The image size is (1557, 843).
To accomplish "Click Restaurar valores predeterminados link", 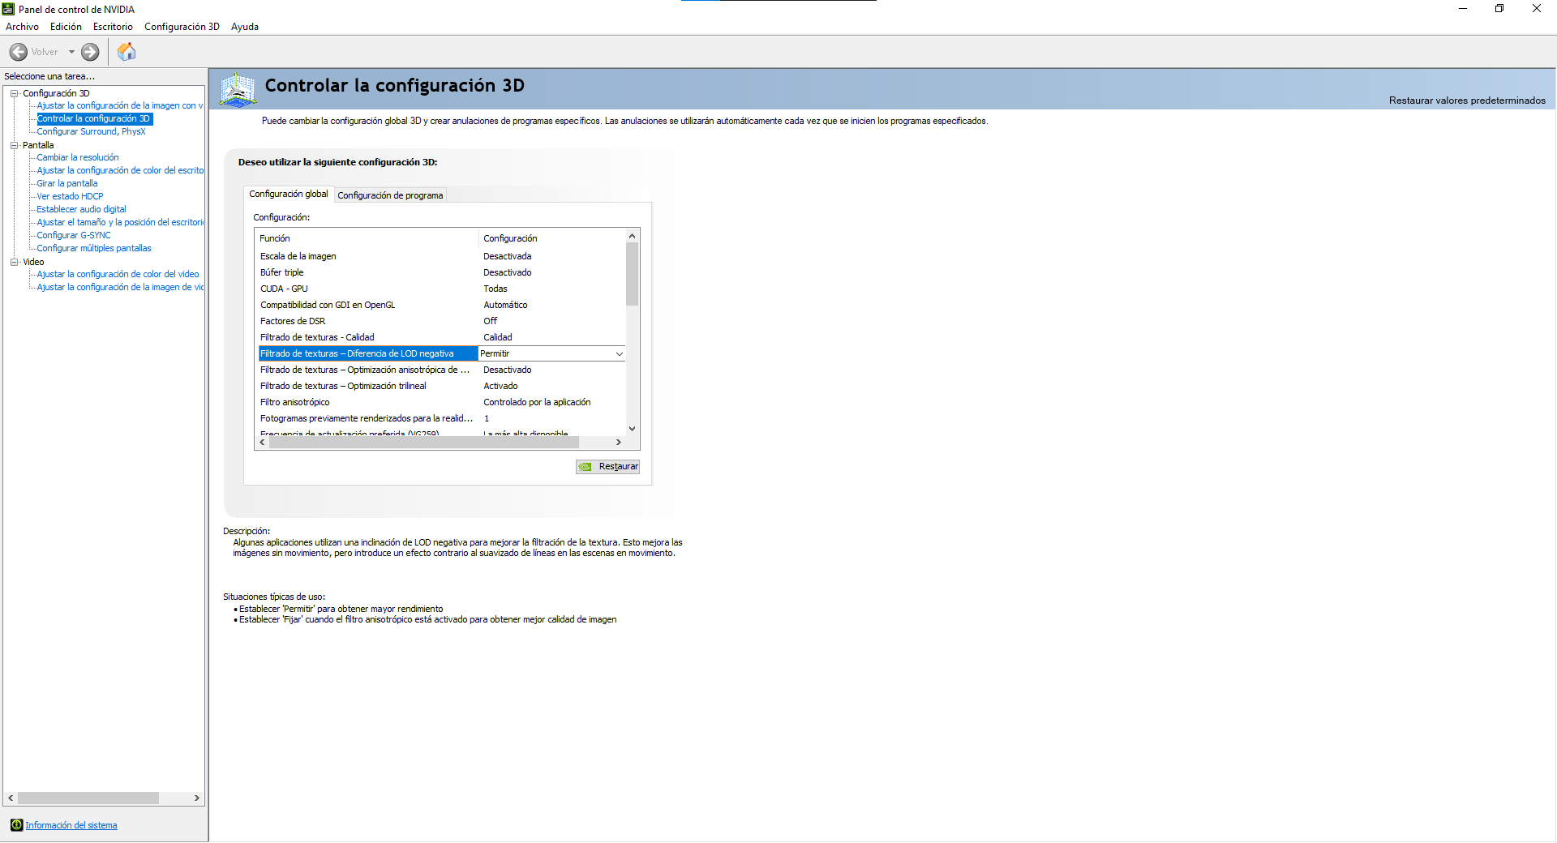I will click(x=1467, y=101).
